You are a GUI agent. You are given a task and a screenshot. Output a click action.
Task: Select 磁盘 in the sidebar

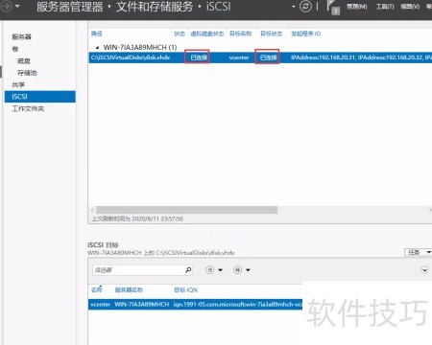pos(24,61)
